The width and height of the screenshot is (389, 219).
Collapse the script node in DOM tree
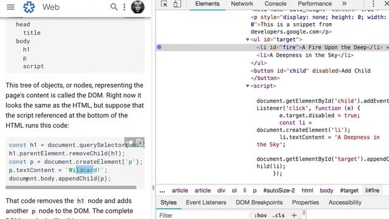(247, 86)
